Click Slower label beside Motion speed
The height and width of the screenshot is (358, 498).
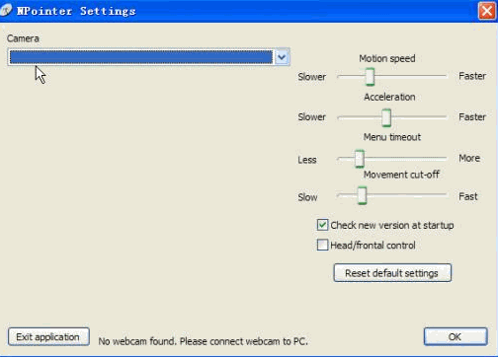(x=311, y=77)
